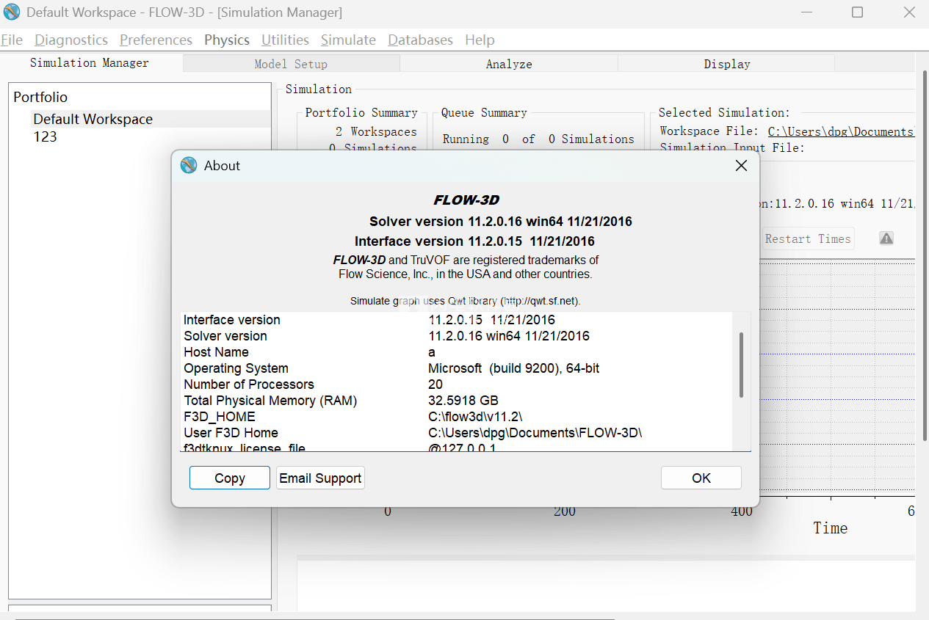Open the Preferences menu
929x620 pixels.
tap(156, 40)
